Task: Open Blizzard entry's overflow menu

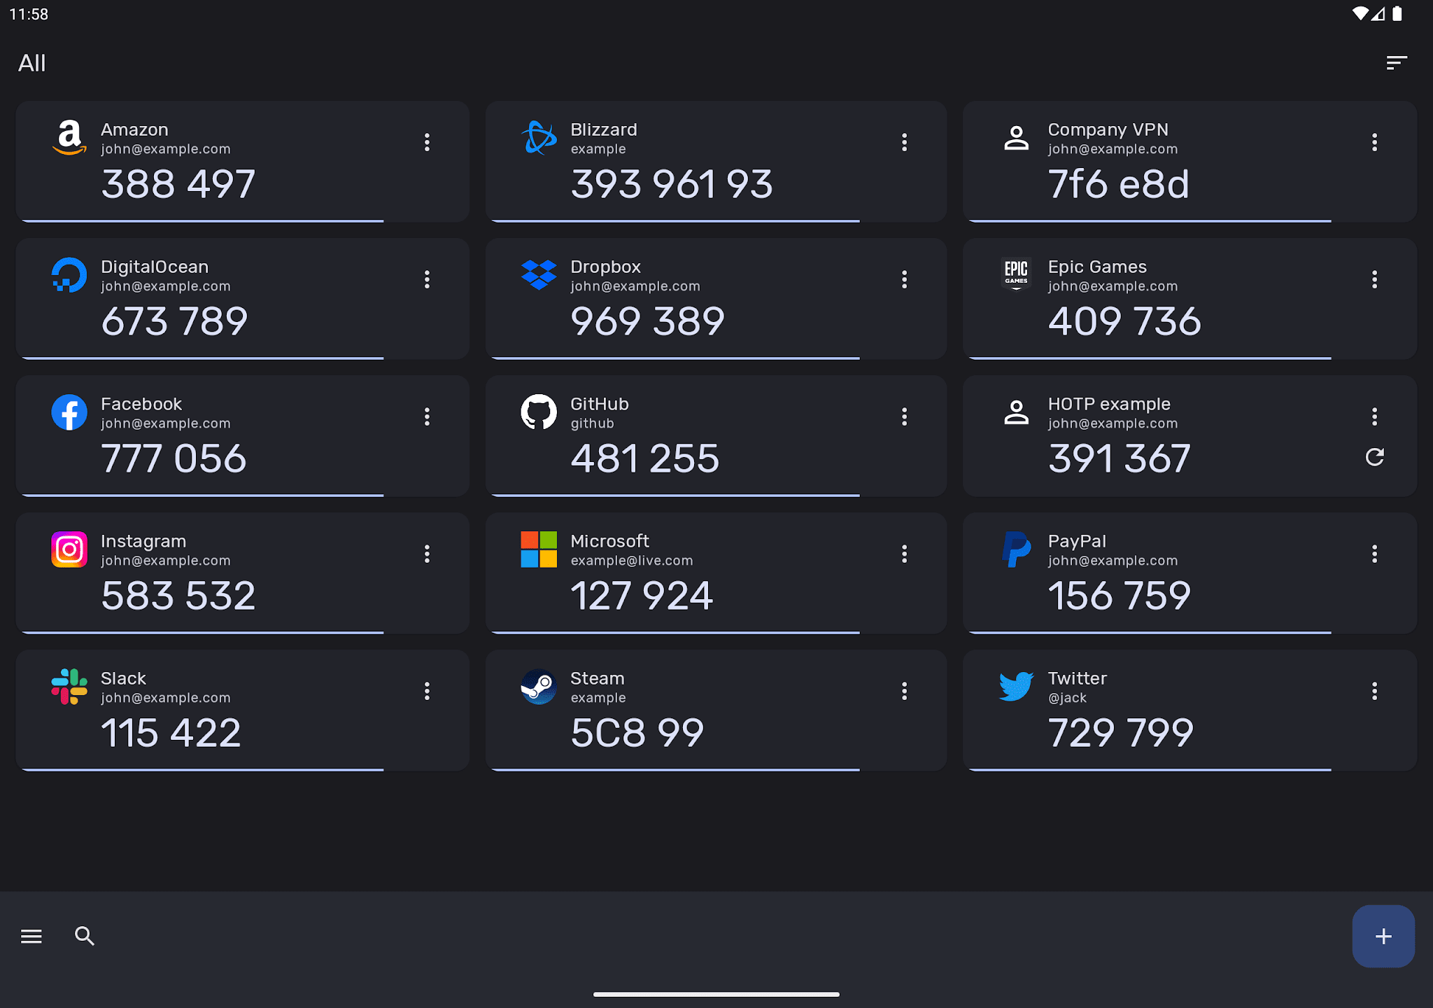Action: coord(904,142)
